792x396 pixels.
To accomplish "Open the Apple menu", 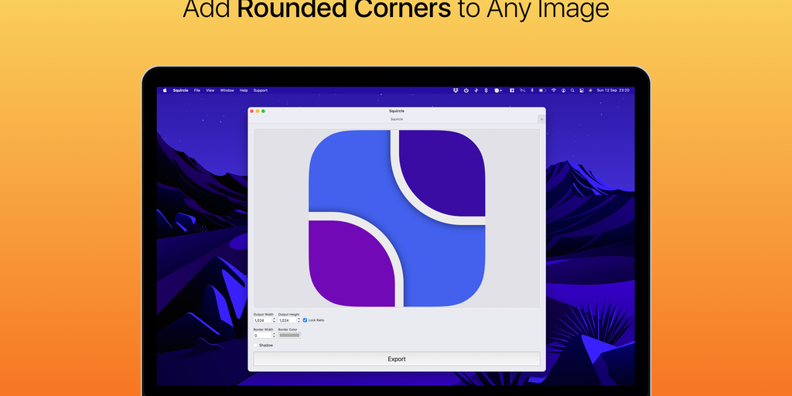I will 165,90.
